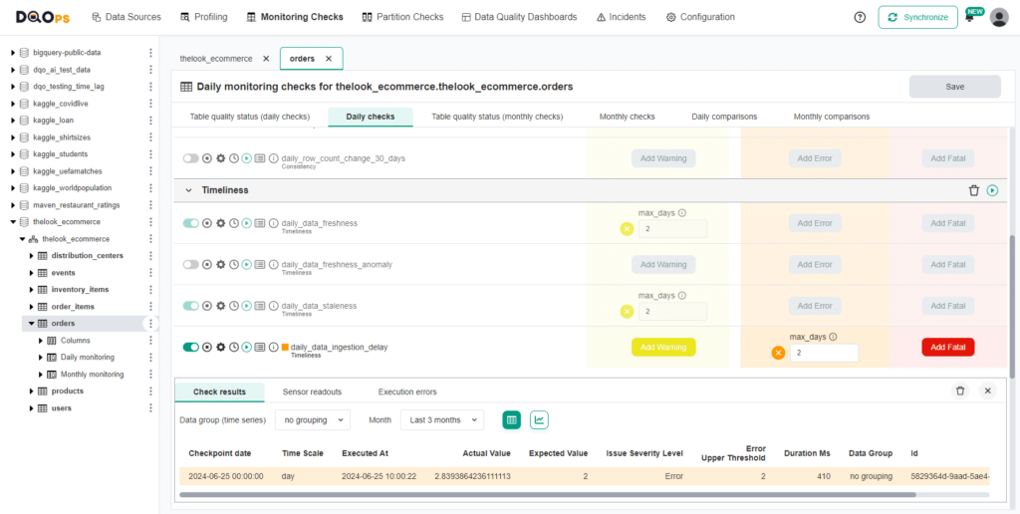
Task: Expand the Daily monitoring tree node
Action: (40, 358)
